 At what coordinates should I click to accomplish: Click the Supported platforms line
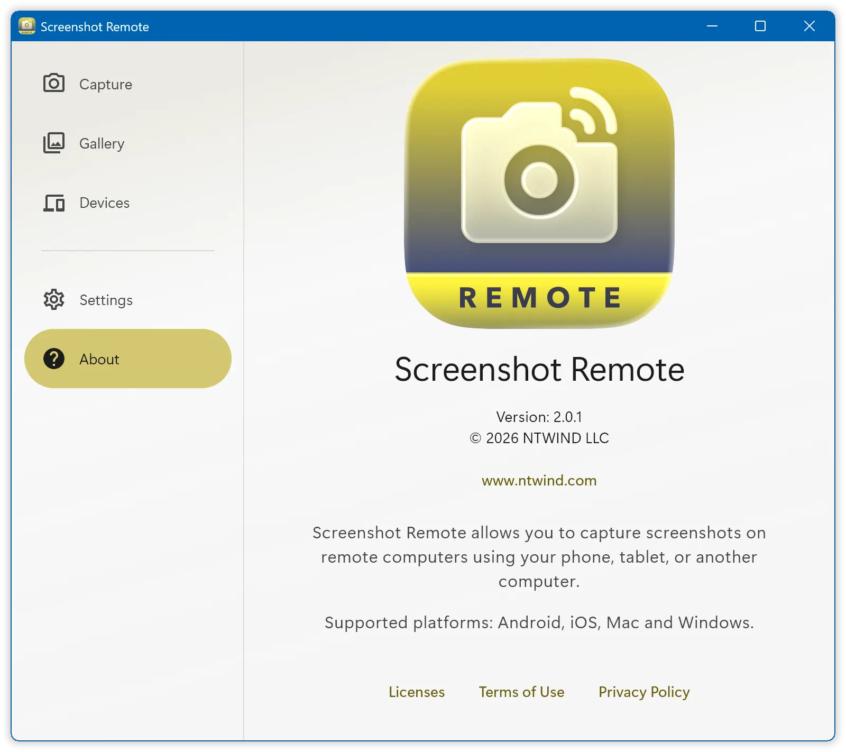point(539,622)
